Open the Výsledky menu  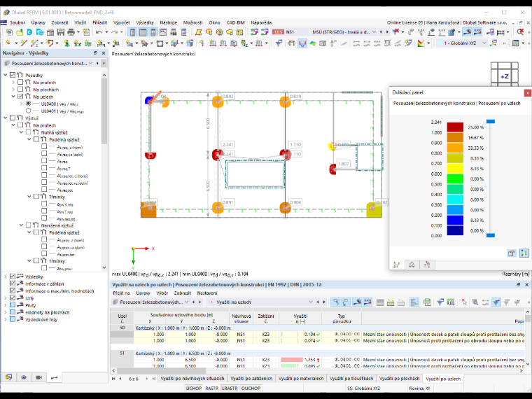click(x=145, y=22)
